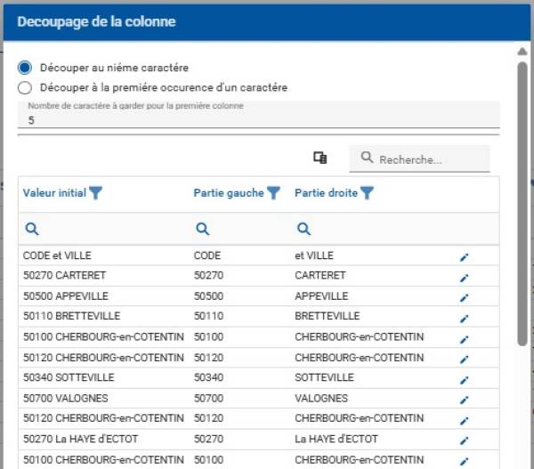Edit the 50110 BRETTEVILLE row with pencil

(x=464, y=318)
